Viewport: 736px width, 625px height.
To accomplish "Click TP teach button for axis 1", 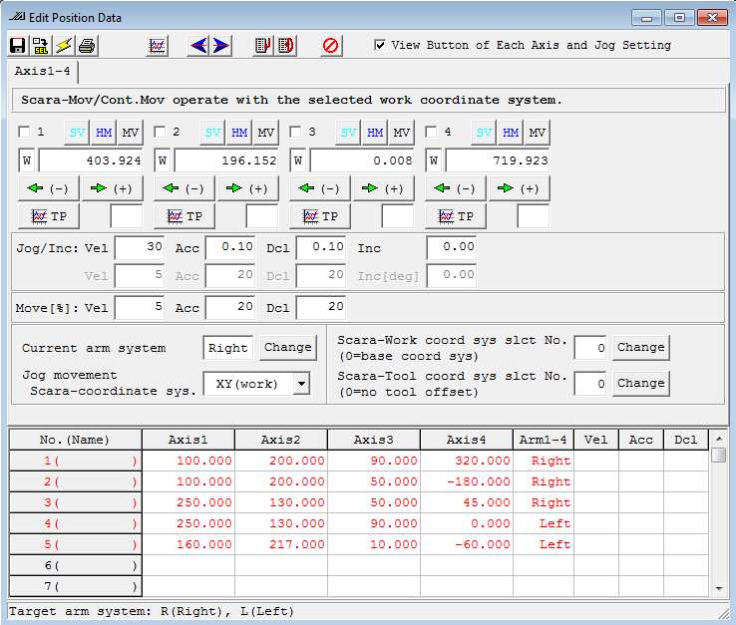I will point(49,216).
